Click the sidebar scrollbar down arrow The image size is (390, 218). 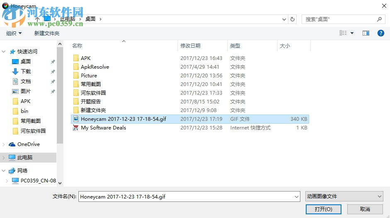60,183
